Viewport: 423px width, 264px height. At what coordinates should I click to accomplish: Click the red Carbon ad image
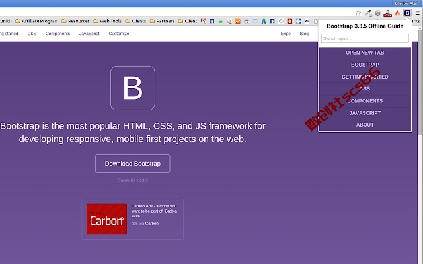(106, 218)
